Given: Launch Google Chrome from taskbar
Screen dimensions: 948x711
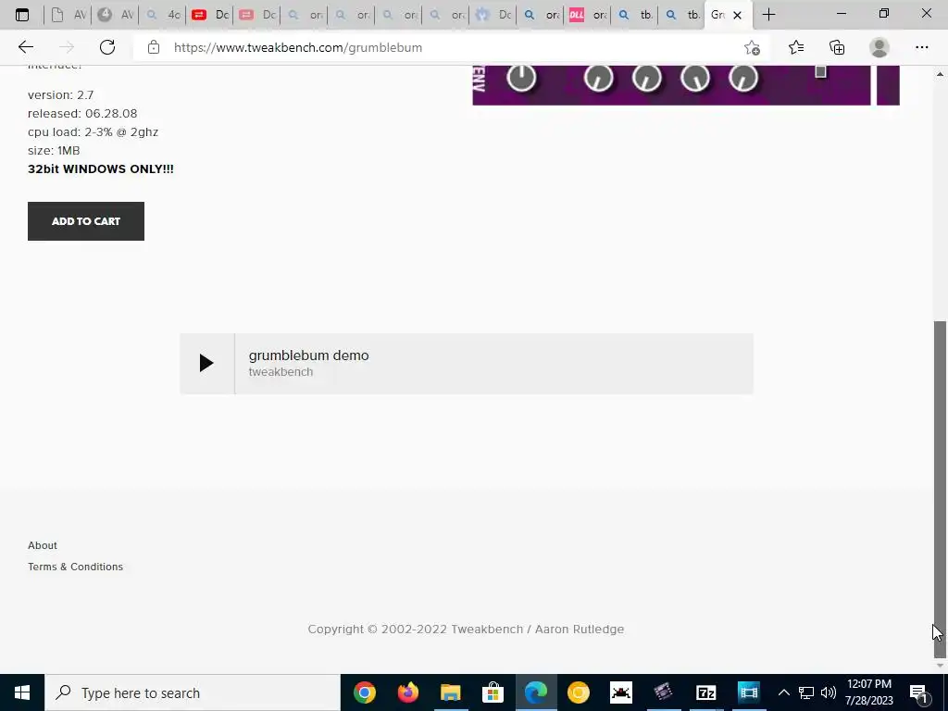Looking at the screenshot, I should pyautogui.click(x=365, y=692).
